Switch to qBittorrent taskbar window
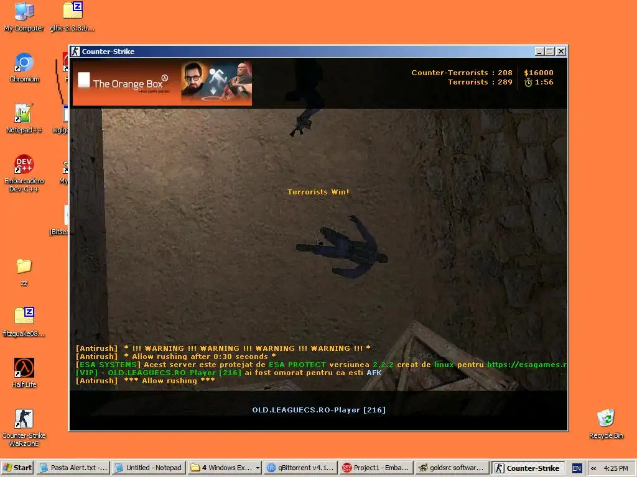 click(x=300, y=468)
